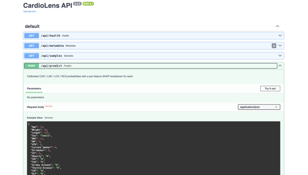Click the Samples summary label
This screenshot has width=308, height=175.
(x=68, y=56)
